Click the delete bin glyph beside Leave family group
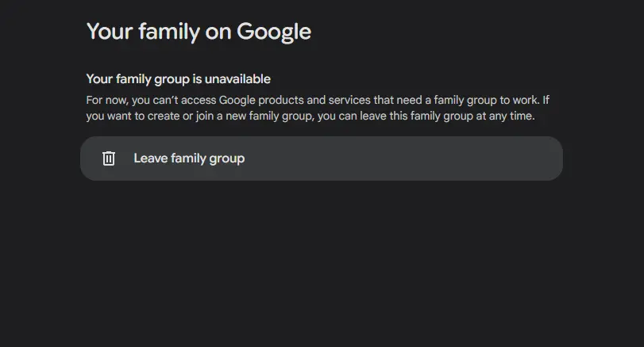This screenshot has height=347, width=644. click(x=109, y=158)
